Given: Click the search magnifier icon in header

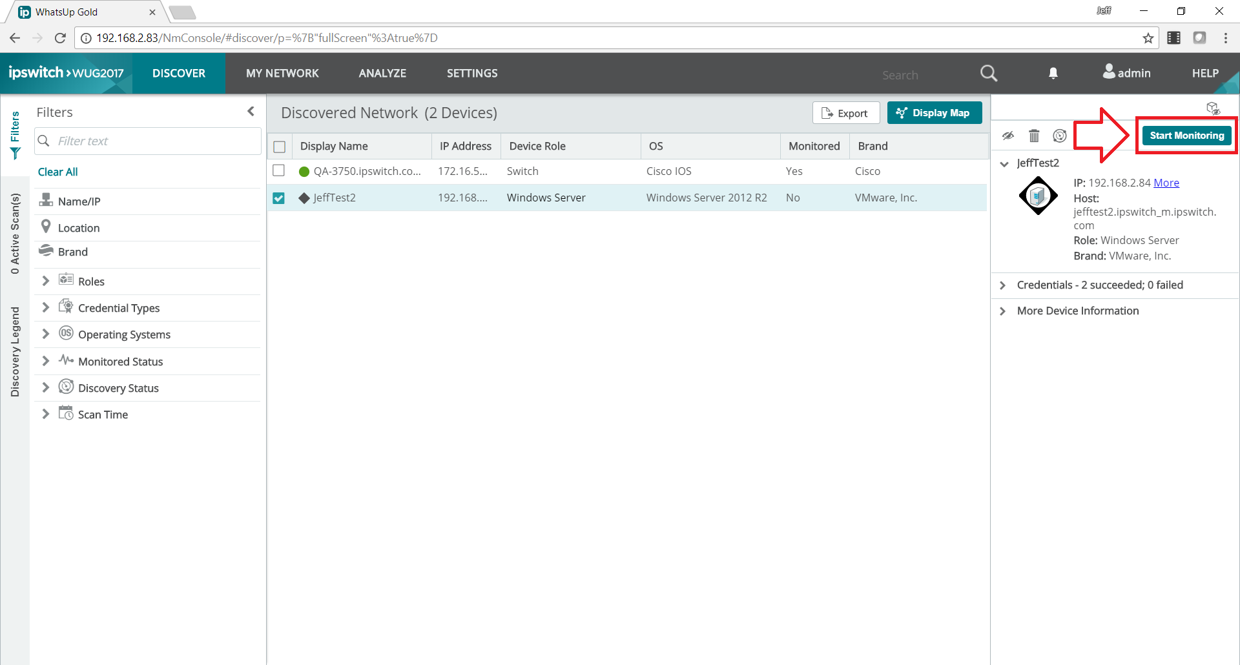Looking at the screenshot, I should [x=989, y=73].
